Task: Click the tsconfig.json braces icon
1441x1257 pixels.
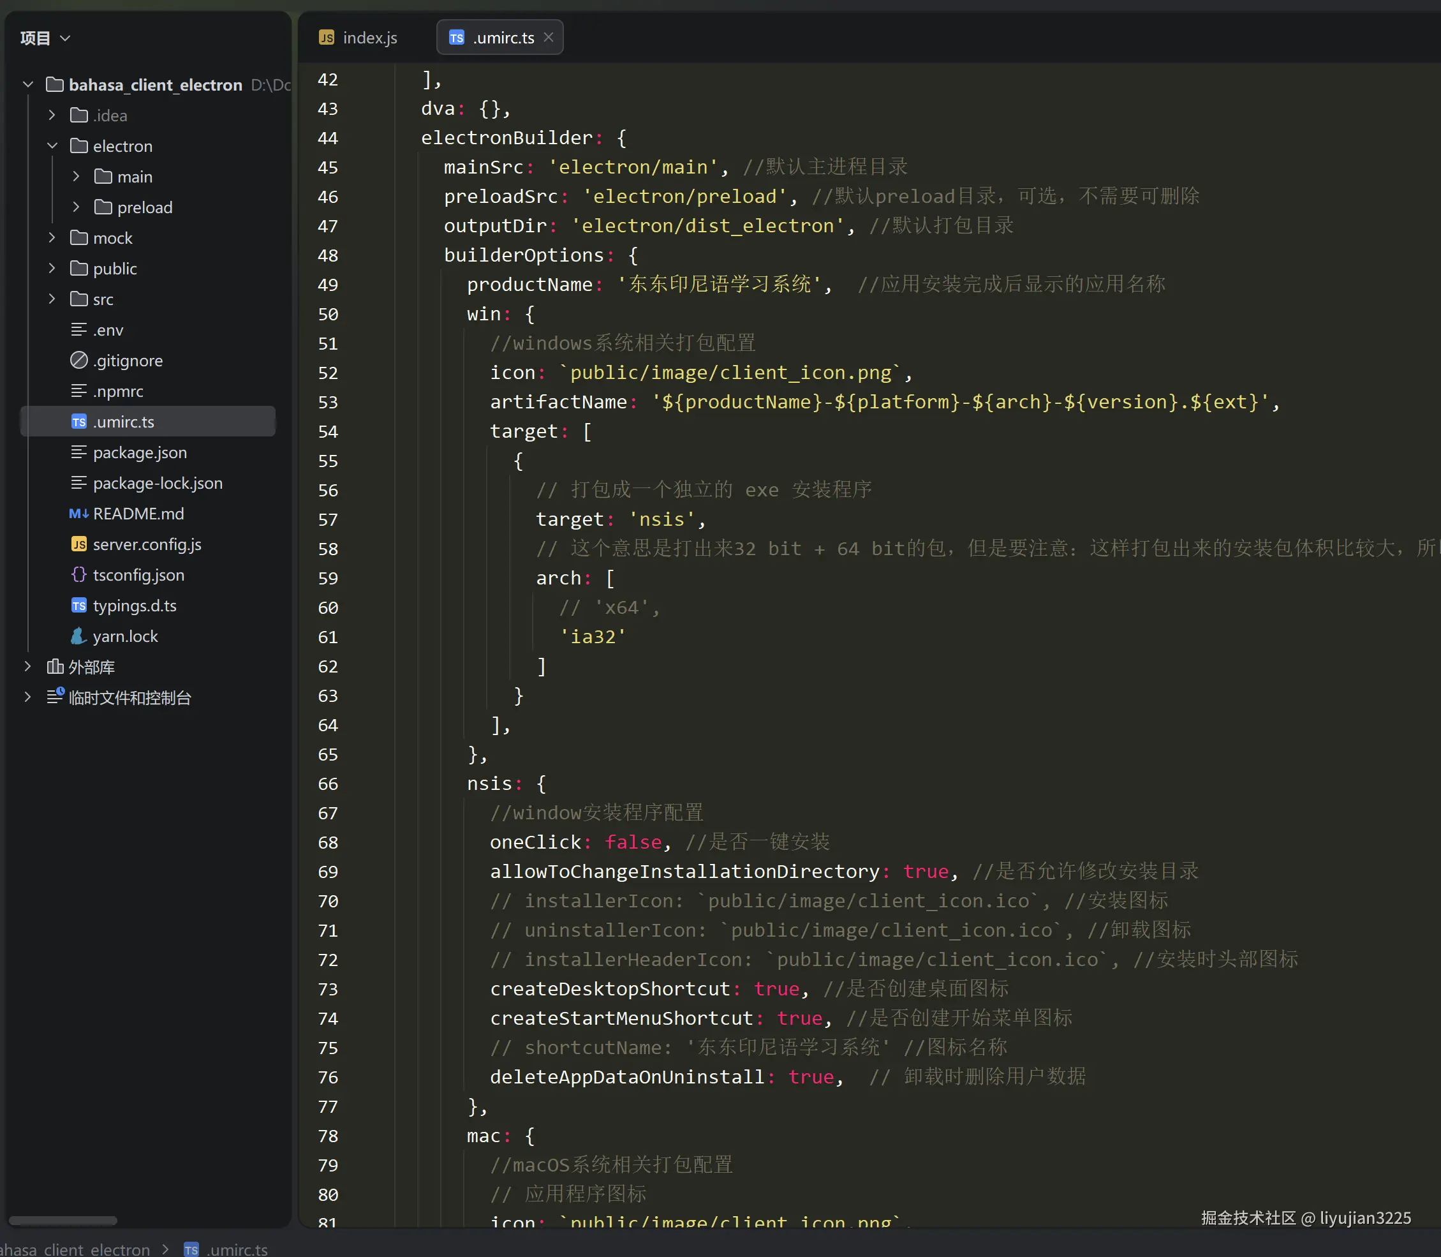Action: tap(78, 575)
